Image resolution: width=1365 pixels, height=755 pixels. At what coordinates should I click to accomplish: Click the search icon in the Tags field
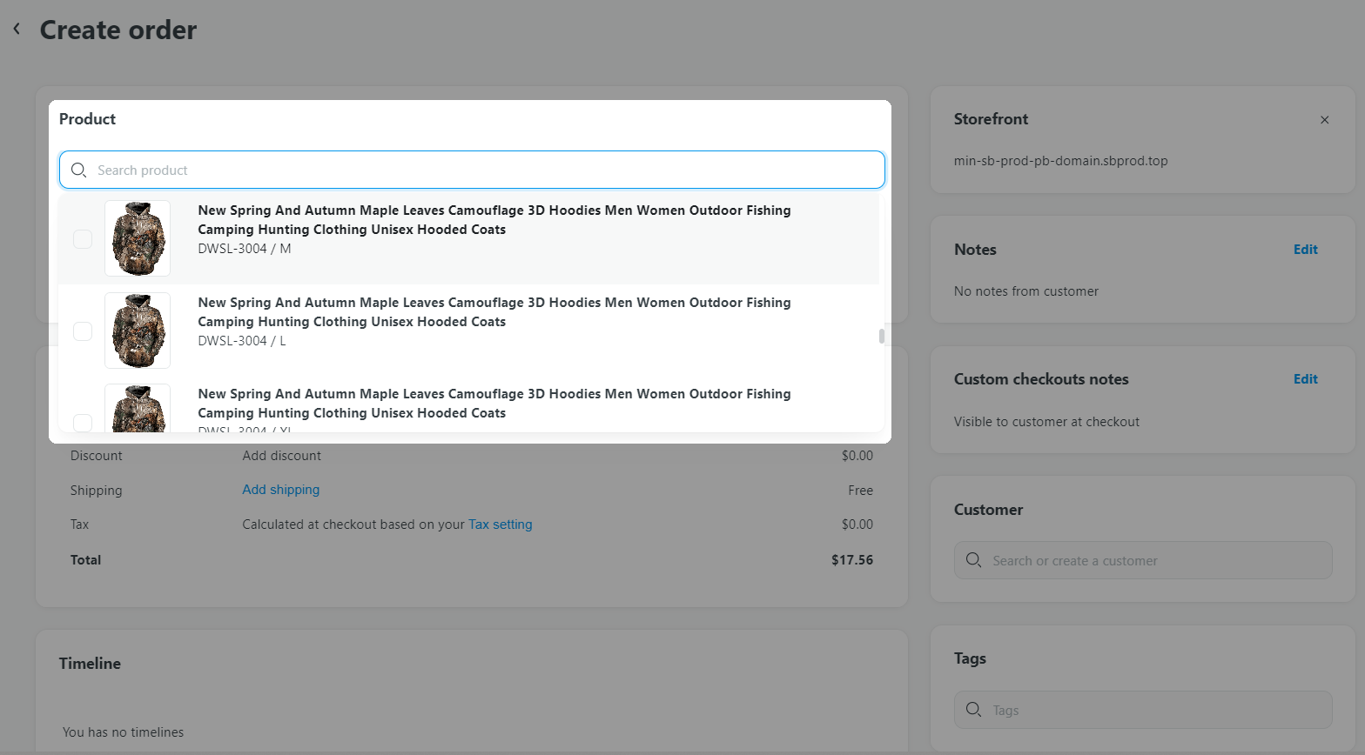[x=974, y=710]
